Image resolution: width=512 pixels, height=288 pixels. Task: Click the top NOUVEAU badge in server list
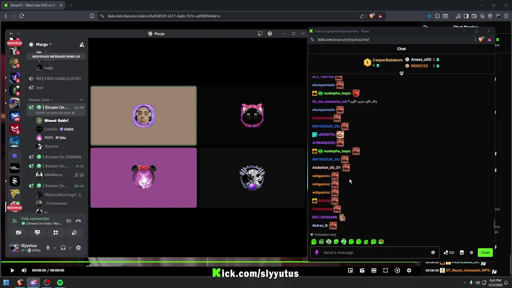(14, 43)
